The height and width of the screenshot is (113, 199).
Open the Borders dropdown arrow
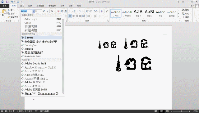(103, 16)
